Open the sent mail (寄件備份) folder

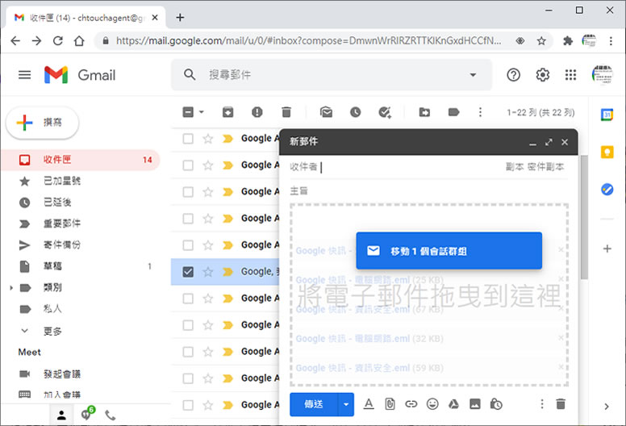point(62,244)
